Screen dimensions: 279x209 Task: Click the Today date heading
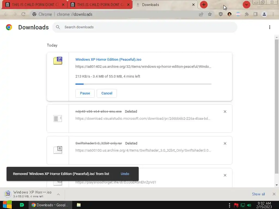click(x=52, y=45)
